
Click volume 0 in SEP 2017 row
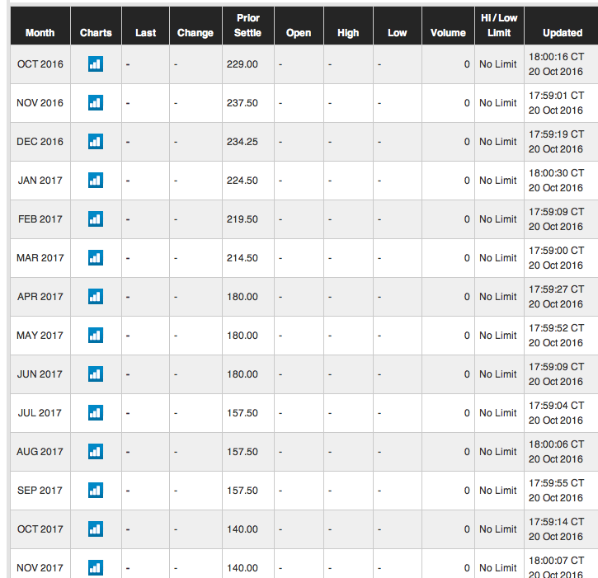pyautogui.click(x=467, y=491)
